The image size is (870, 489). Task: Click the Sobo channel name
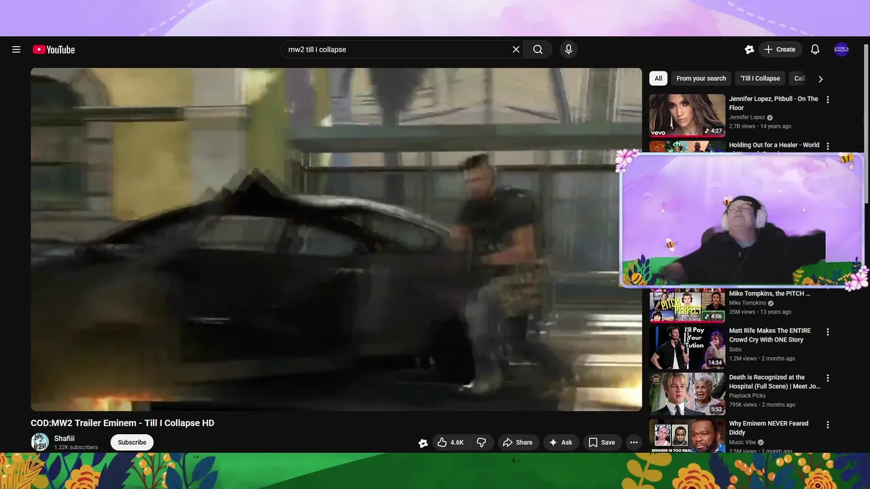pyautogui.click(x=735, y=350)
